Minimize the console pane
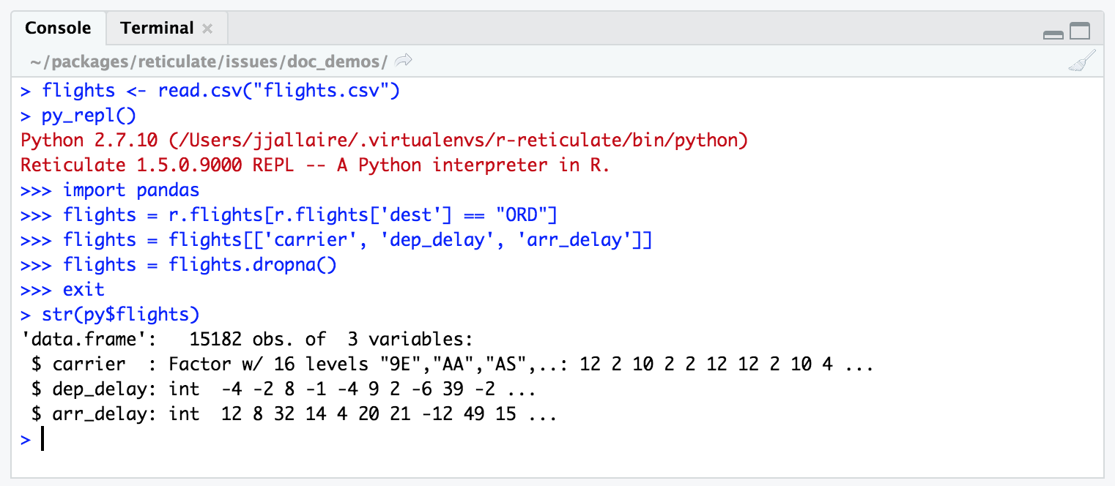Image resolution: width=1115 pixels, height=486 pixels. coord(1053,33)
